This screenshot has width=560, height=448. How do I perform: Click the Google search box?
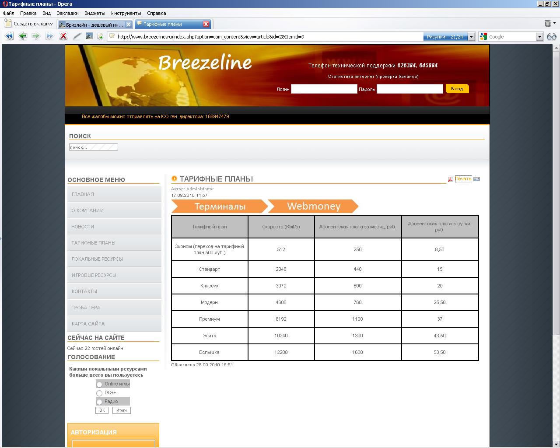click(511, 37)
